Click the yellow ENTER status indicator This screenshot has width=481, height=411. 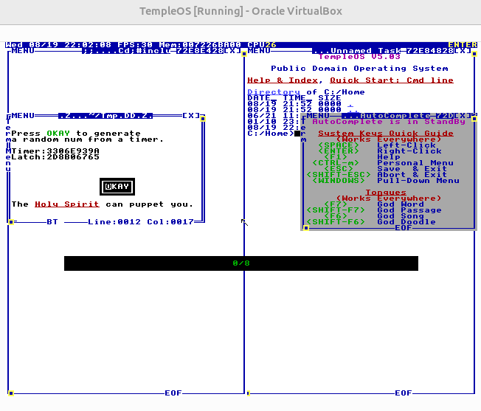click(463, 45)
